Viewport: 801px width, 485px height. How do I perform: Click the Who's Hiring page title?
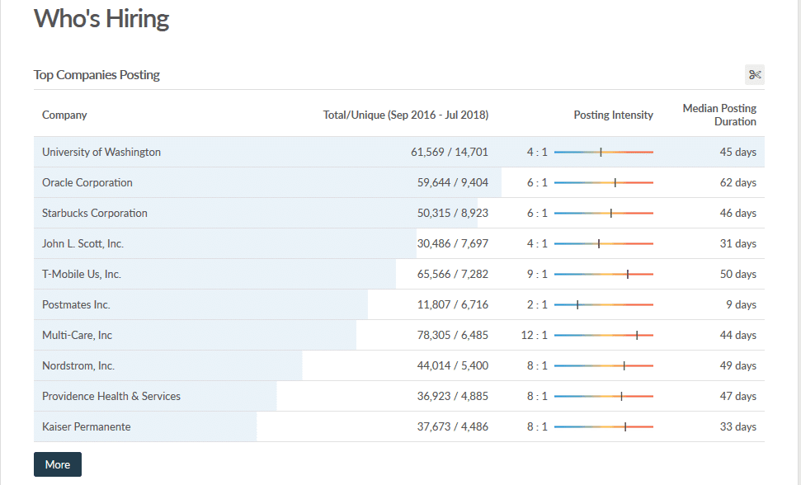pos(101,18)
